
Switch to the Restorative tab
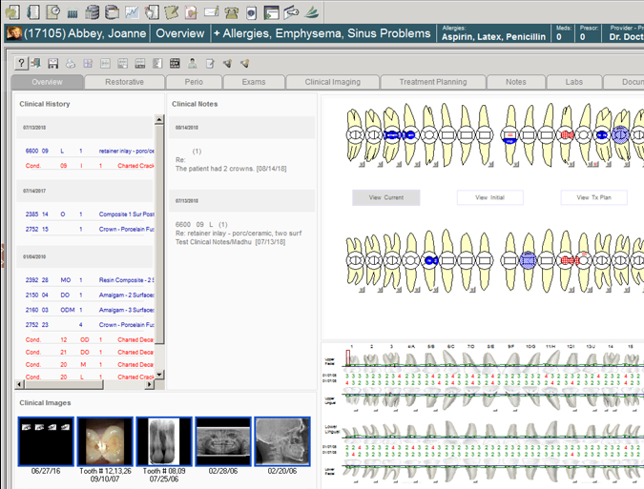tap(124, 83)
